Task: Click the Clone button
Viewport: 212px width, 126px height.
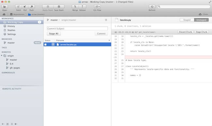Action: pyautogui.click(x=203, y=14)
